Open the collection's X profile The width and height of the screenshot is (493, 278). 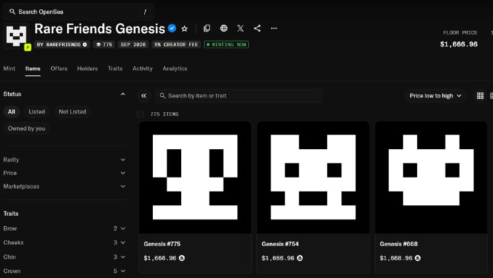point(240,28)
